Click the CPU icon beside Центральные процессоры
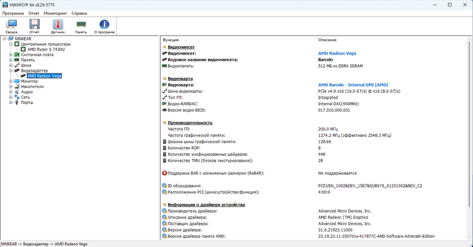Viewport: 473px width, 247px height. [17, 44]
